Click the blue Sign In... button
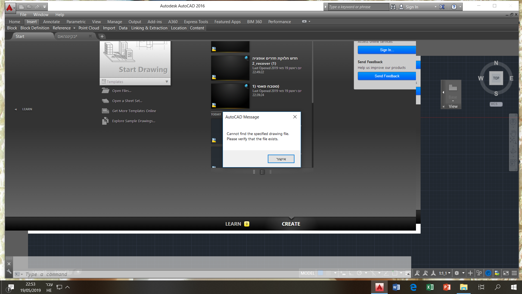The height and width of the screenshot is (294, 522). point(387,50)
